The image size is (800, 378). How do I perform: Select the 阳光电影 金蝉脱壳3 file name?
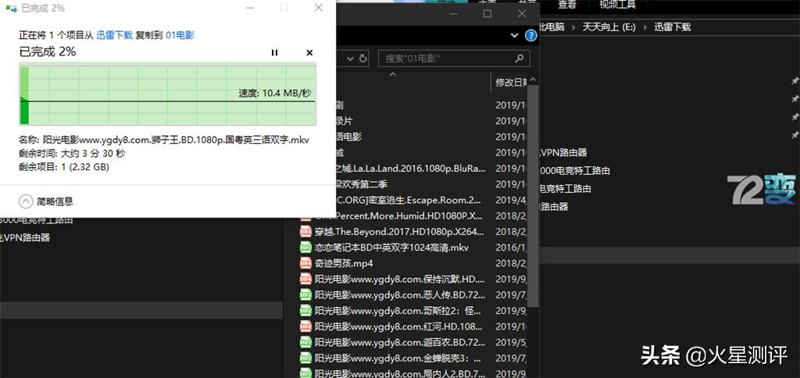tap(398, 358)
